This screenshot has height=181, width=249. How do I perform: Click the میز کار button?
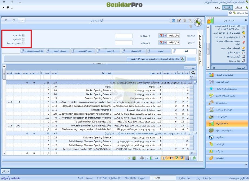[x=6, y=172]
